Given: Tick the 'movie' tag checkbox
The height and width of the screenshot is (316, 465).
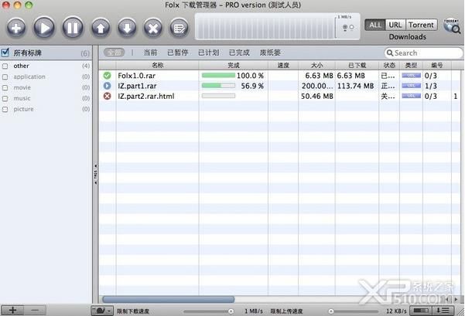Looking at the screenshot, I should [5, 87].
